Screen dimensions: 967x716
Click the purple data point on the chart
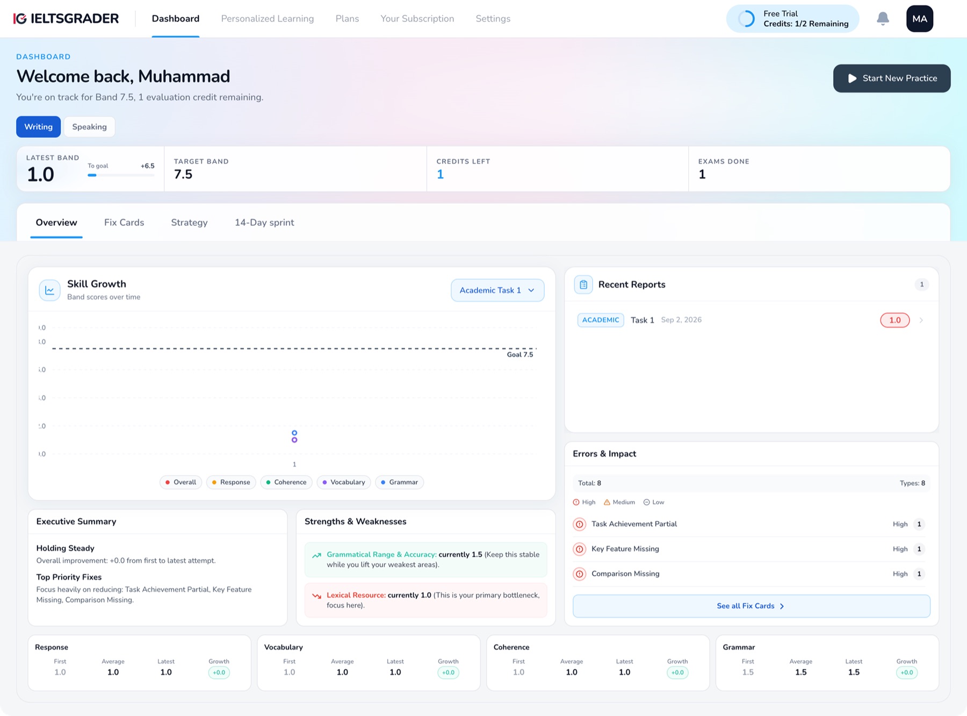coord(294,440)
